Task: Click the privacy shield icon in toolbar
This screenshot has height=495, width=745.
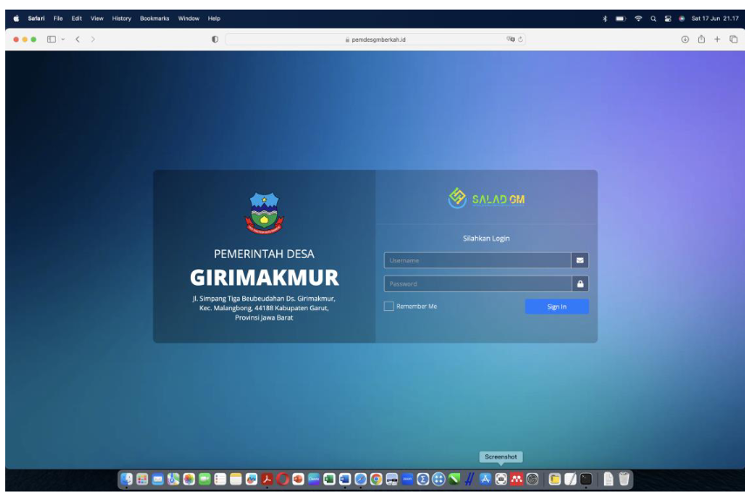Action: click(214, 38)
